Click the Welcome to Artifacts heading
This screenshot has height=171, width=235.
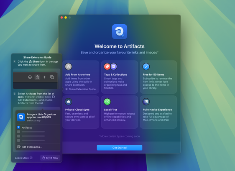click(x=120, y=46)
